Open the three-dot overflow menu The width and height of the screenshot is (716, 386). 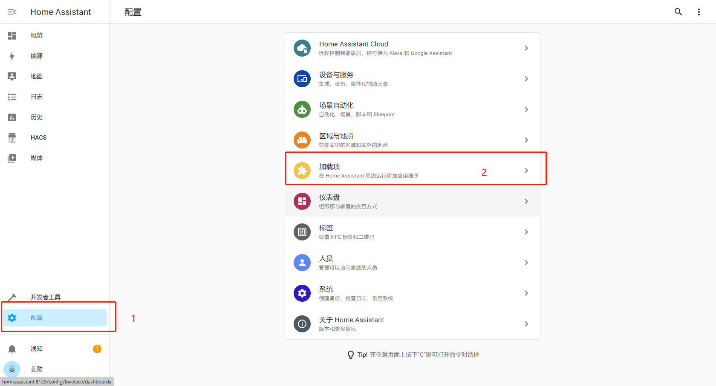699,12
